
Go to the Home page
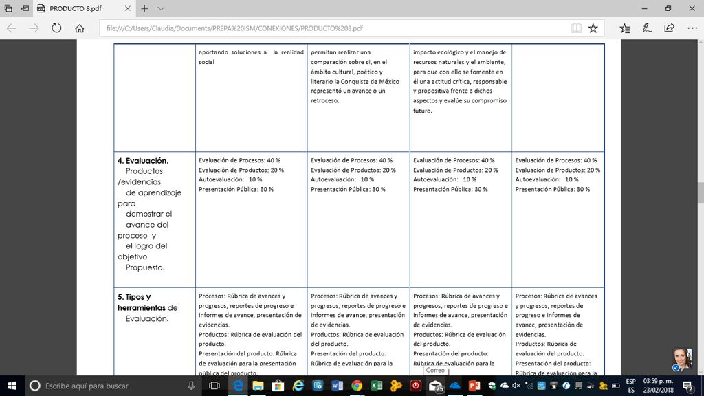[80, 27]
